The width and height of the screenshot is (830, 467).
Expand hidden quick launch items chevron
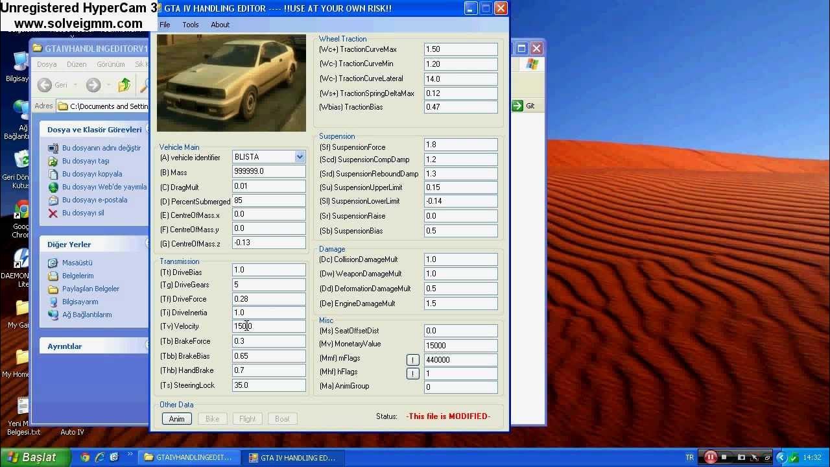tap(130, 455)
